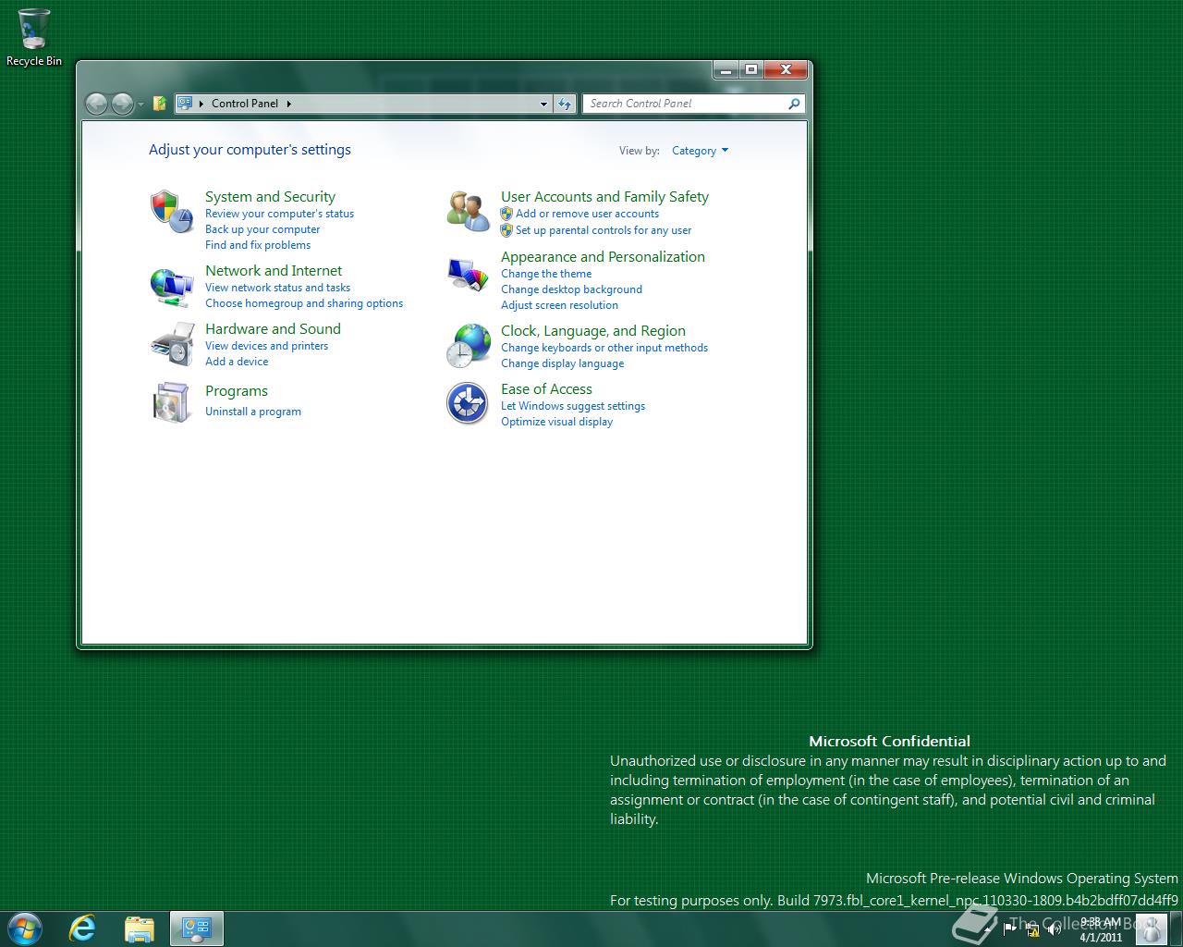Open the Recycle Bin desktop icon
Image resolution: width=1183 pixels, height=947 pixels.
coord(34,37)
